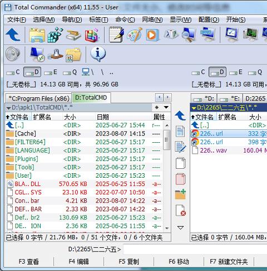
Task: Expand the left path bar triangle at D:\apk1\TotalCMD
Action: (8, 108)
